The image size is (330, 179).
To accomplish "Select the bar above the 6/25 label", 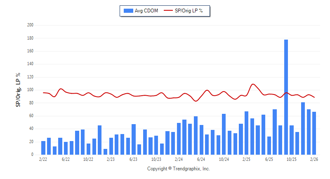I will click(x=269, y=145).
